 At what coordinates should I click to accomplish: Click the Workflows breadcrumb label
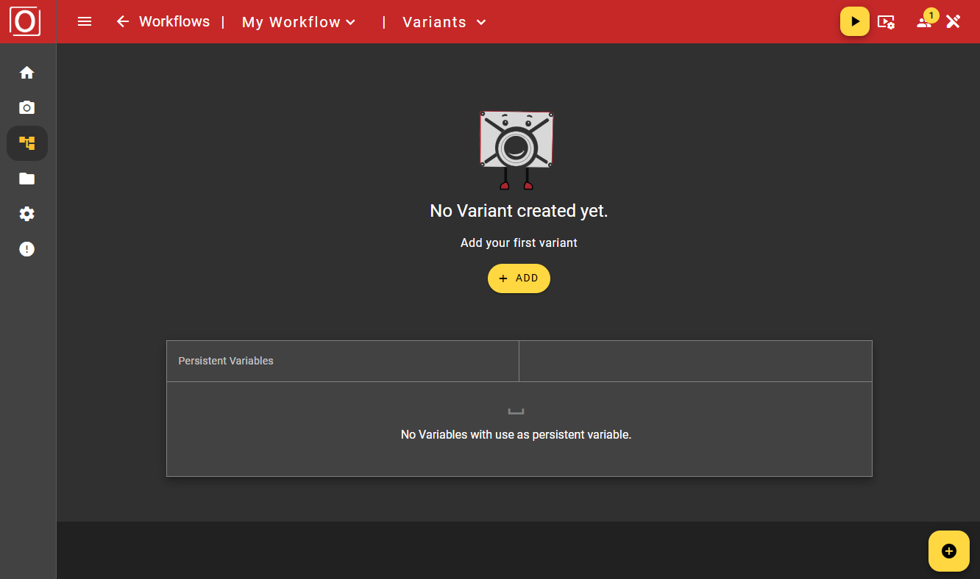175,21
